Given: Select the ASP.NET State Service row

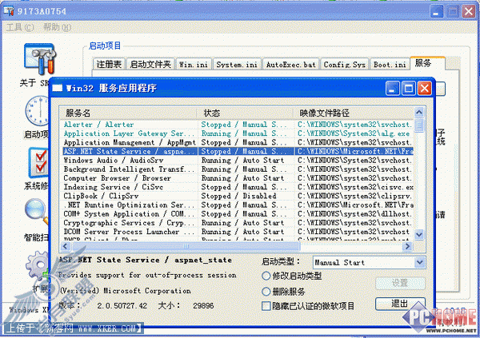Looking at the screenshot, I should [x=238, y=151].
